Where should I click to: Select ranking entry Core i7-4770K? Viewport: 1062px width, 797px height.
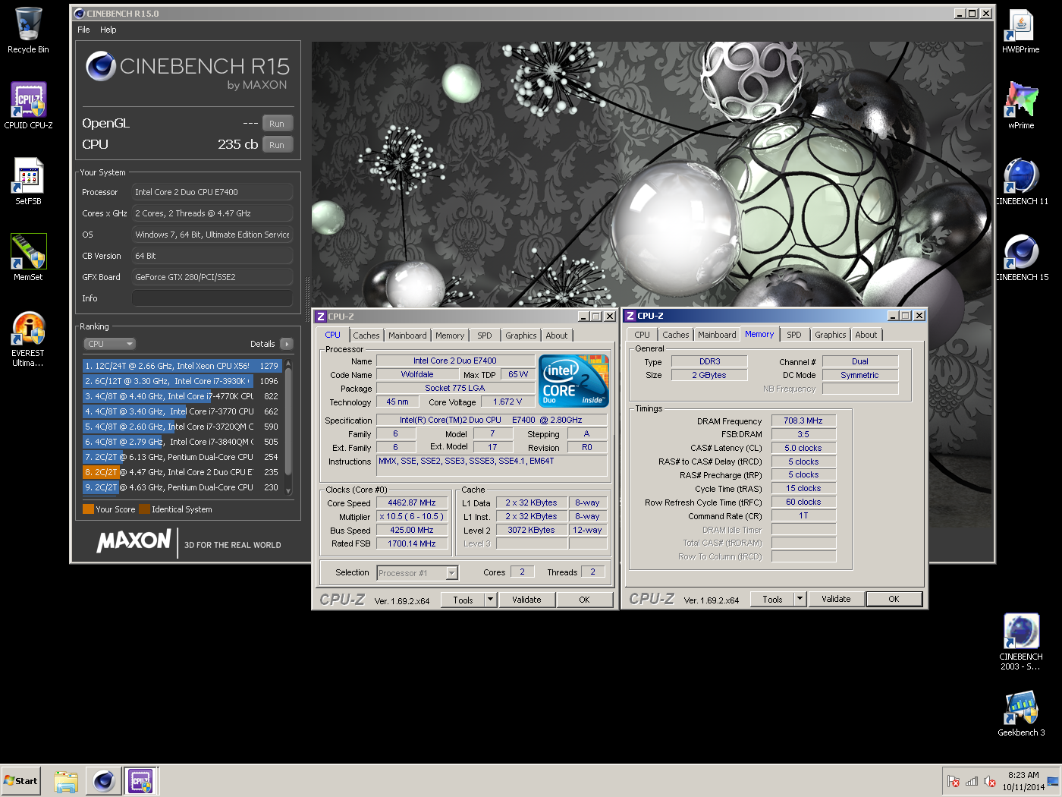[182, 396]
